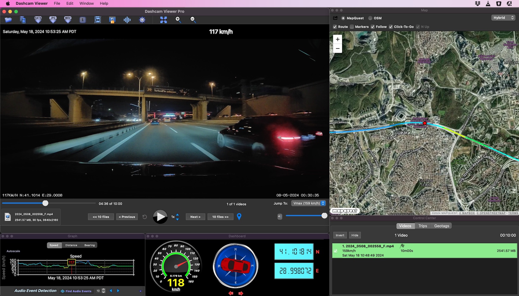Click << 10 files button

click(x=101, y=217)
